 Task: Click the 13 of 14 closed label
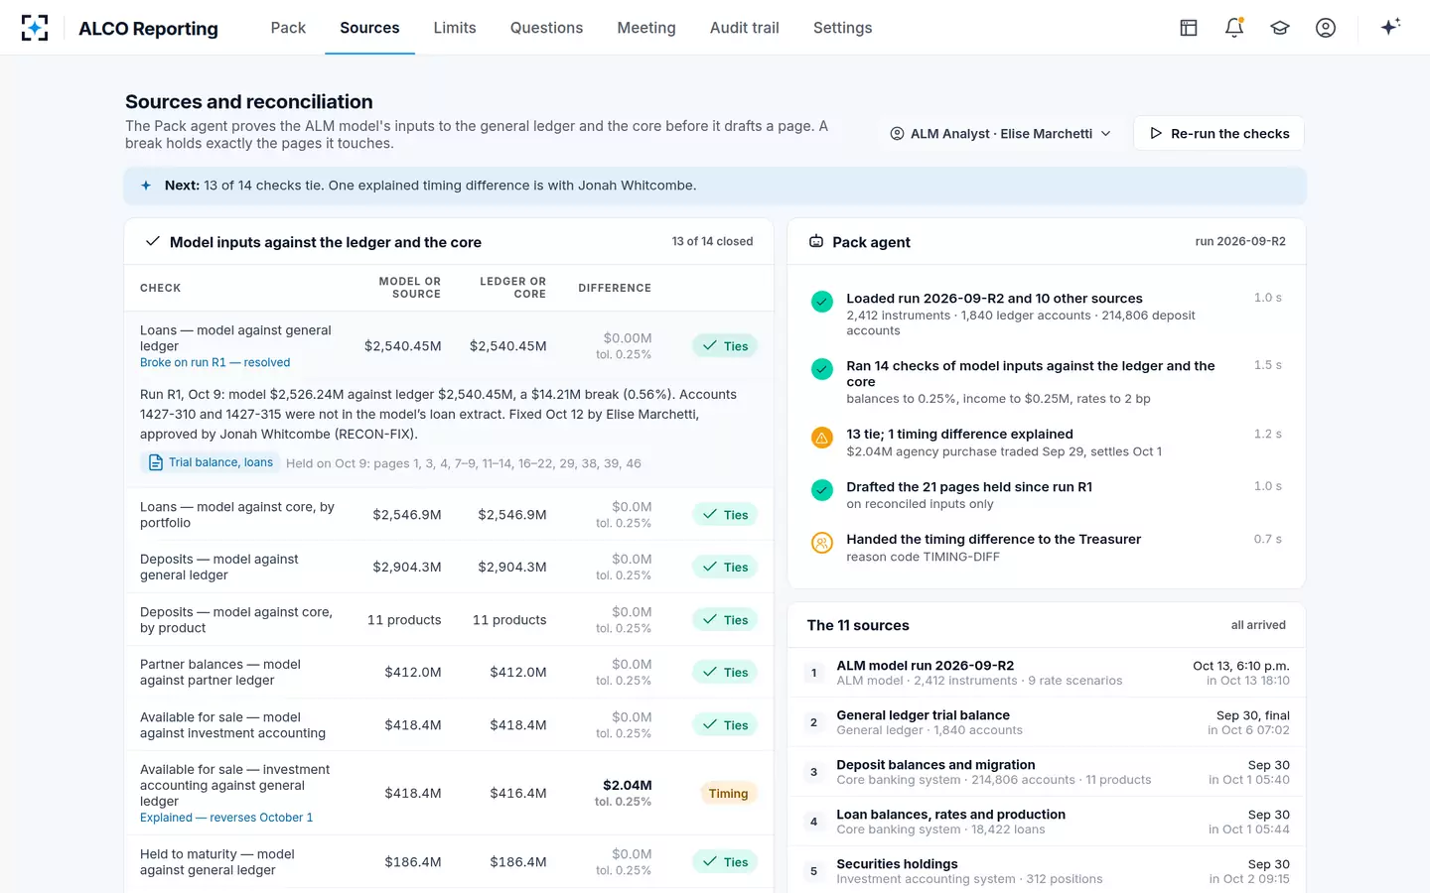coord(712,241)
